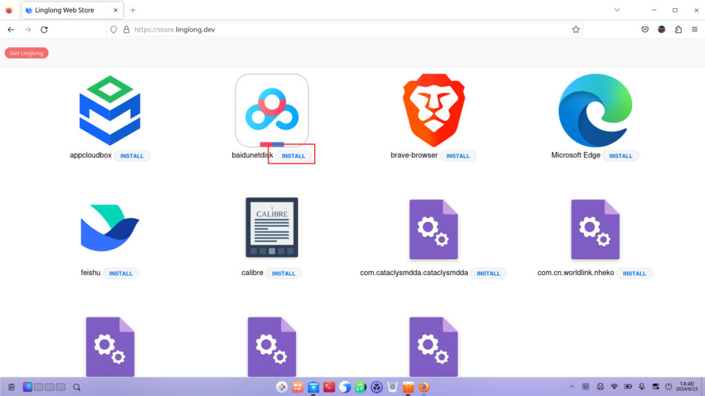Click the Get Linglong button

(x=26, y=53)
